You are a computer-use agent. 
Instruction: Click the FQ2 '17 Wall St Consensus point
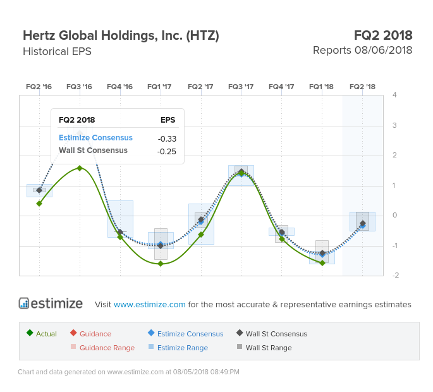(x=201, y=219)
